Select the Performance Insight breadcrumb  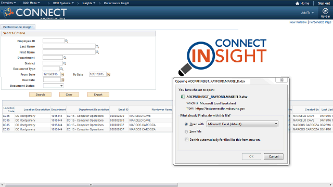pyautogui.click(x=117, y=3)
